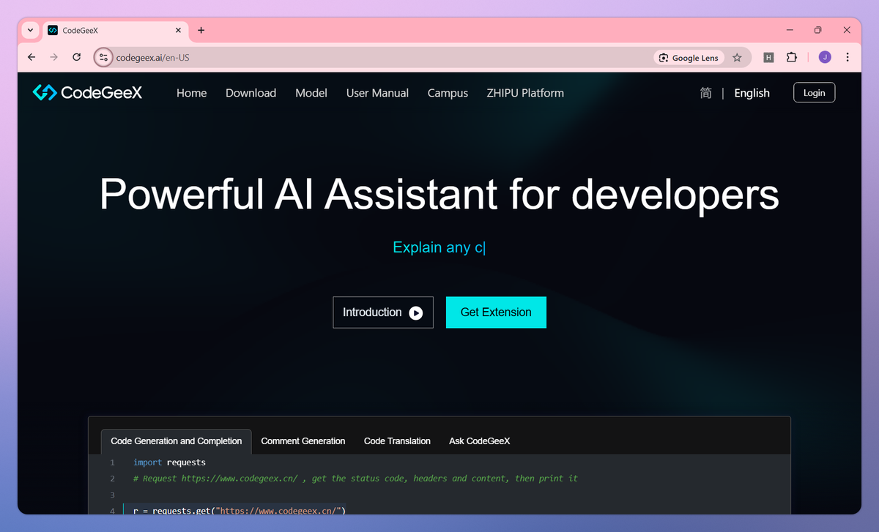Viewport: 879px width, 532px height.
Task: Search page with Google Lens
Action: pos(689,58)
